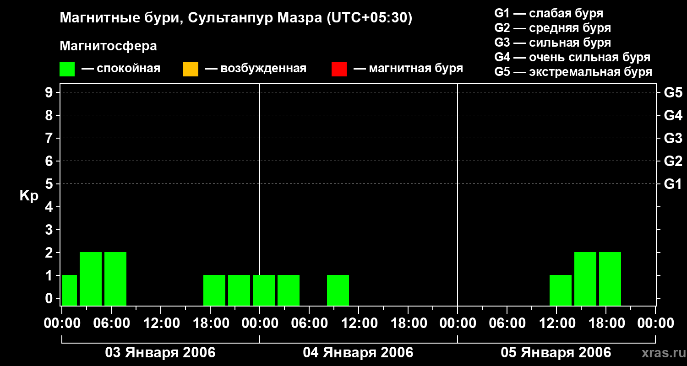Image resolution: width=687 pixels, height=366 pixels.
Task: Click the 'G1' label on right axis
Action: [x=673, y=184]
